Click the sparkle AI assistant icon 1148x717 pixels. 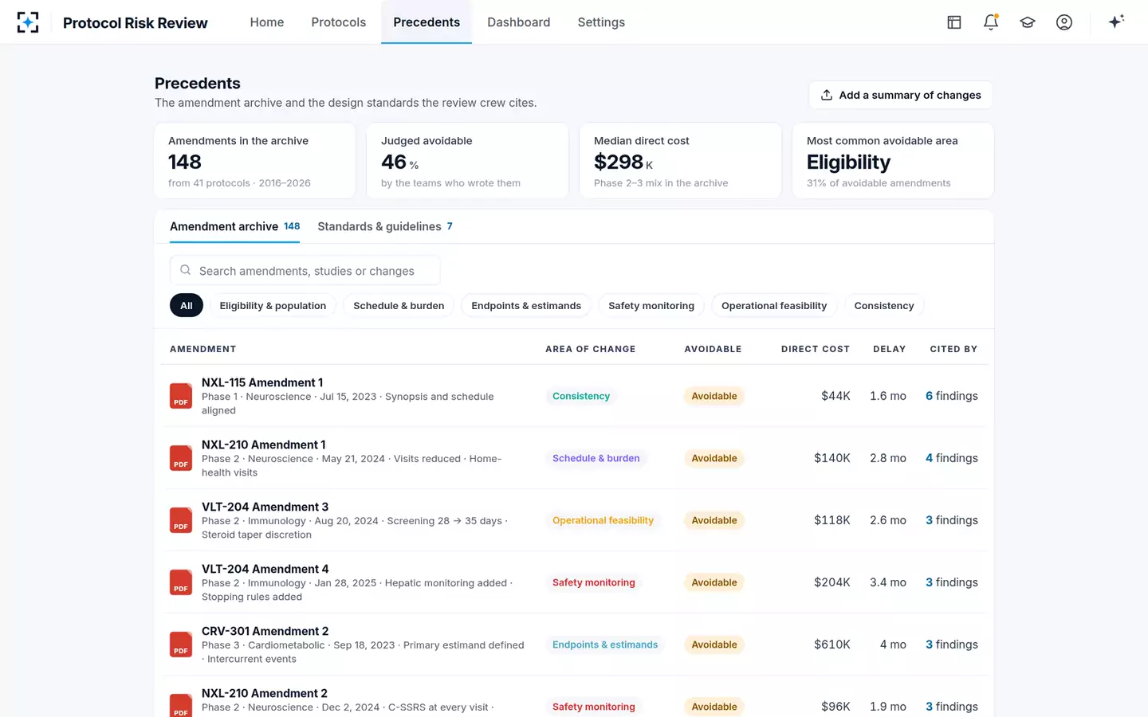click(1116, 22)
